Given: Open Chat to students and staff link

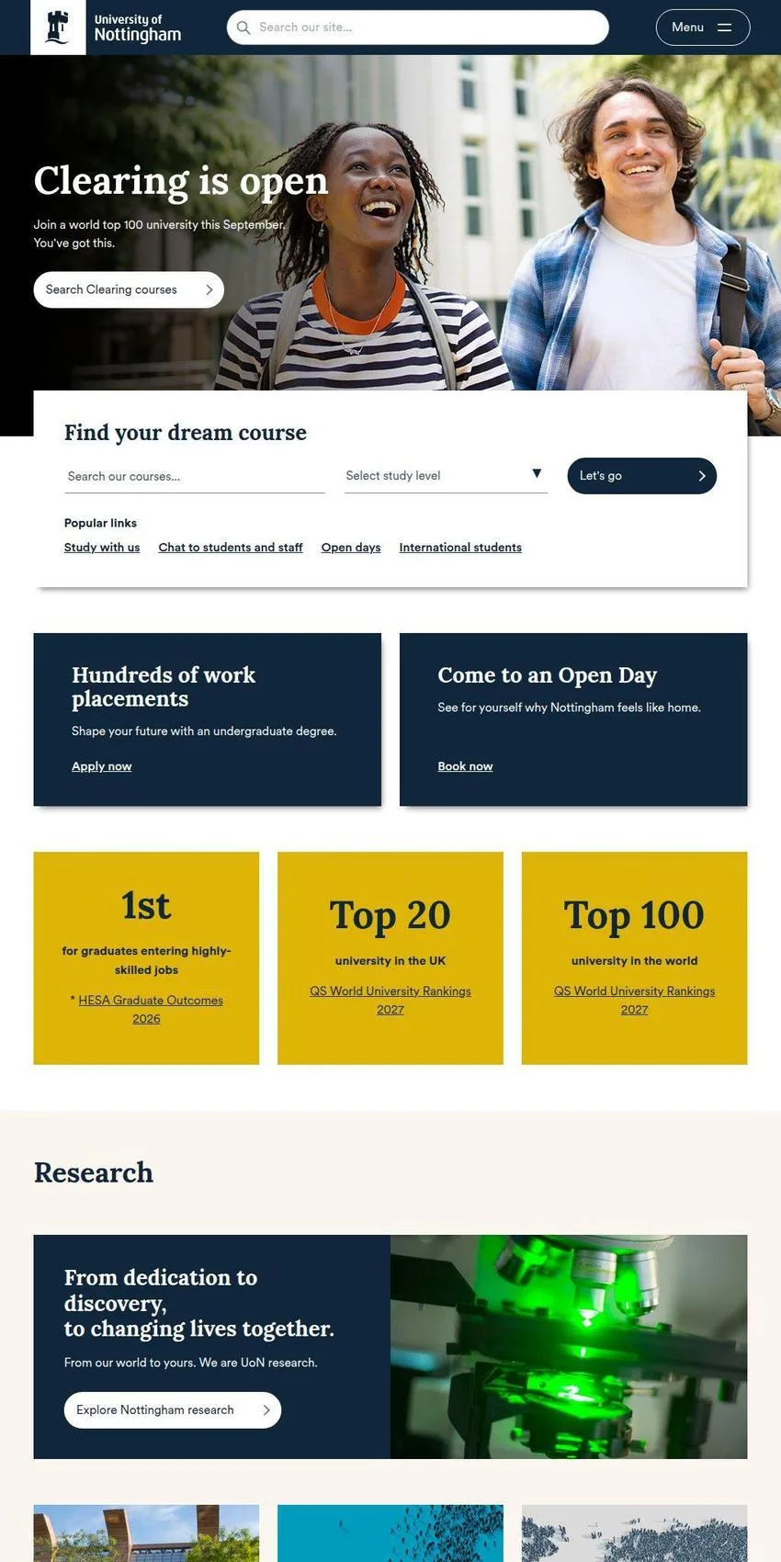Looking at the screenshot, I should pos(231,547).
